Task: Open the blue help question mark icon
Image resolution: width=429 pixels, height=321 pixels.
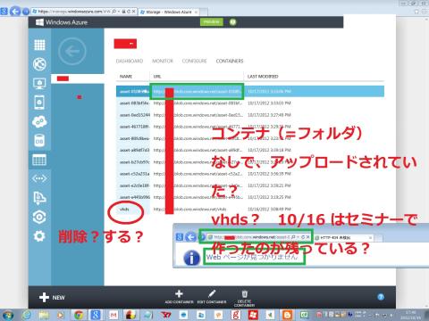Action: [x=381, y=297]
